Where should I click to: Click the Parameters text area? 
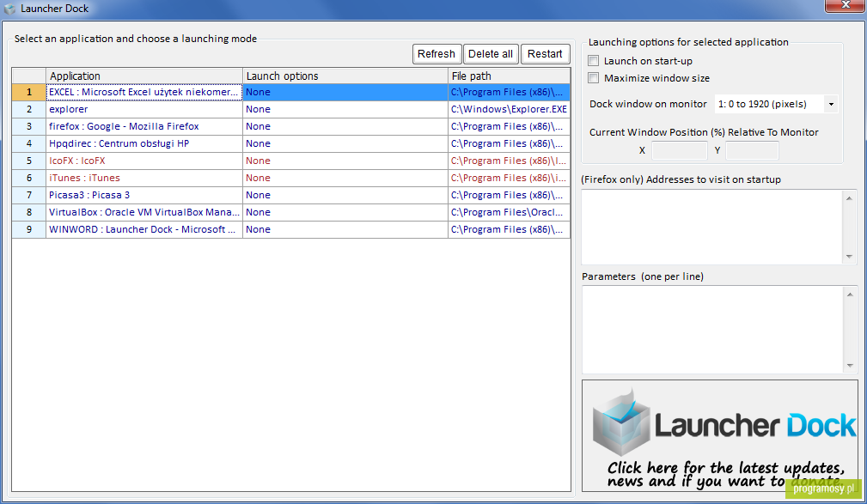(x=711, y=330)
